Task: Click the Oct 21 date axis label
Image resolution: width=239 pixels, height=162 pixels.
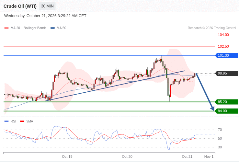Action: 187,157
